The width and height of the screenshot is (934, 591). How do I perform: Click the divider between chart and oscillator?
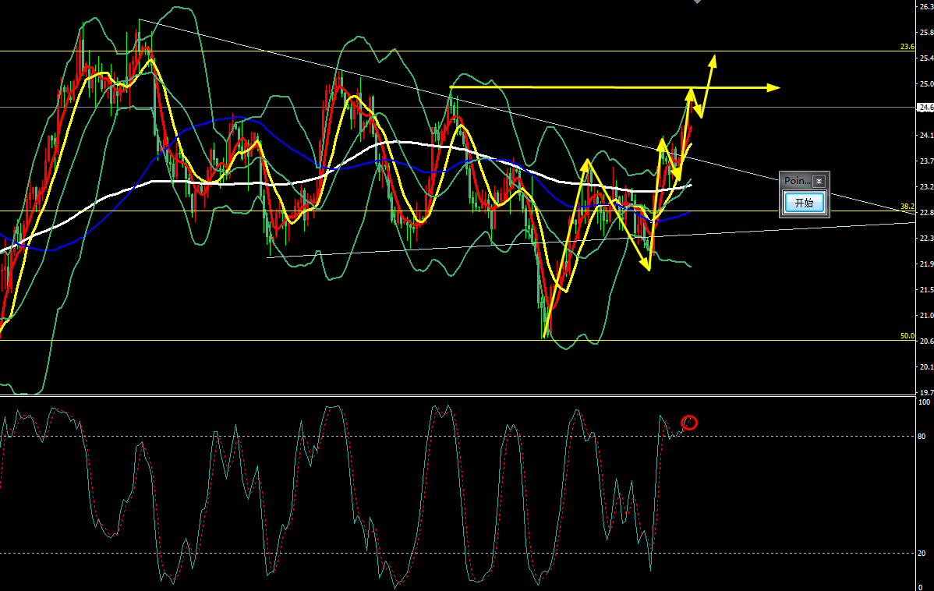click(458, 395)
